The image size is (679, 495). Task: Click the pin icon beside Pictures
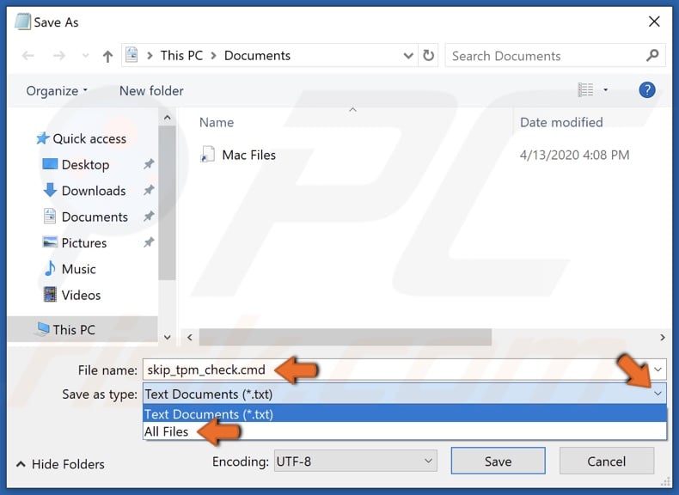tap(149, 242)
